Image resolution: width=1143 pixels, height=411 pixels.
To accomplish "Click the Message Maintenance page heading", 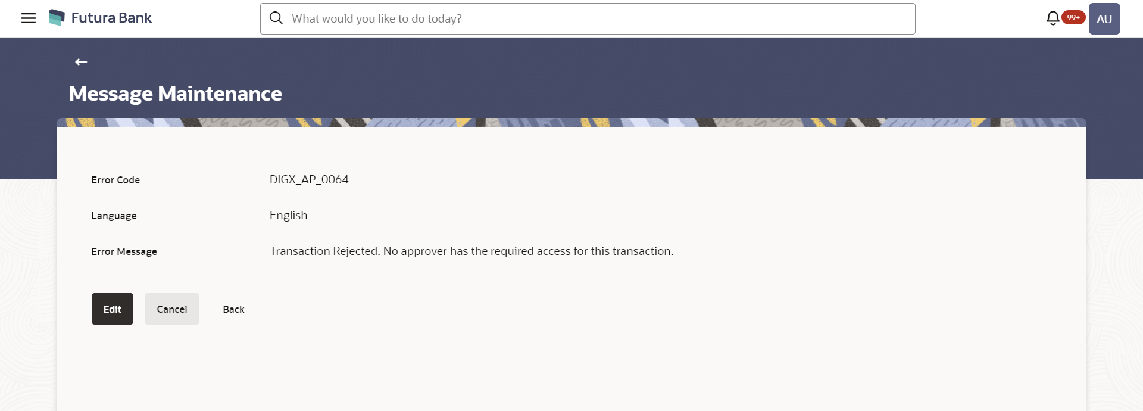I will [175, 94].
